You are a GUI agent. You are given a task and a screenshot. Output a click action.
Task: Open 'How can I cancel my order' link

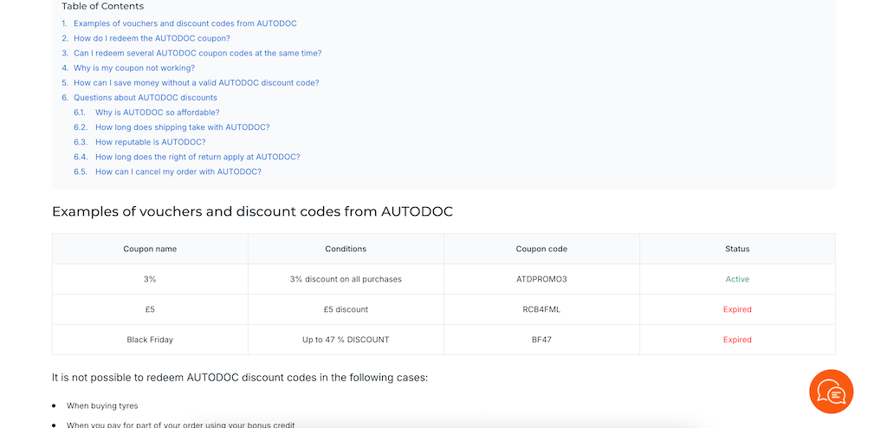tap(178, 172)
